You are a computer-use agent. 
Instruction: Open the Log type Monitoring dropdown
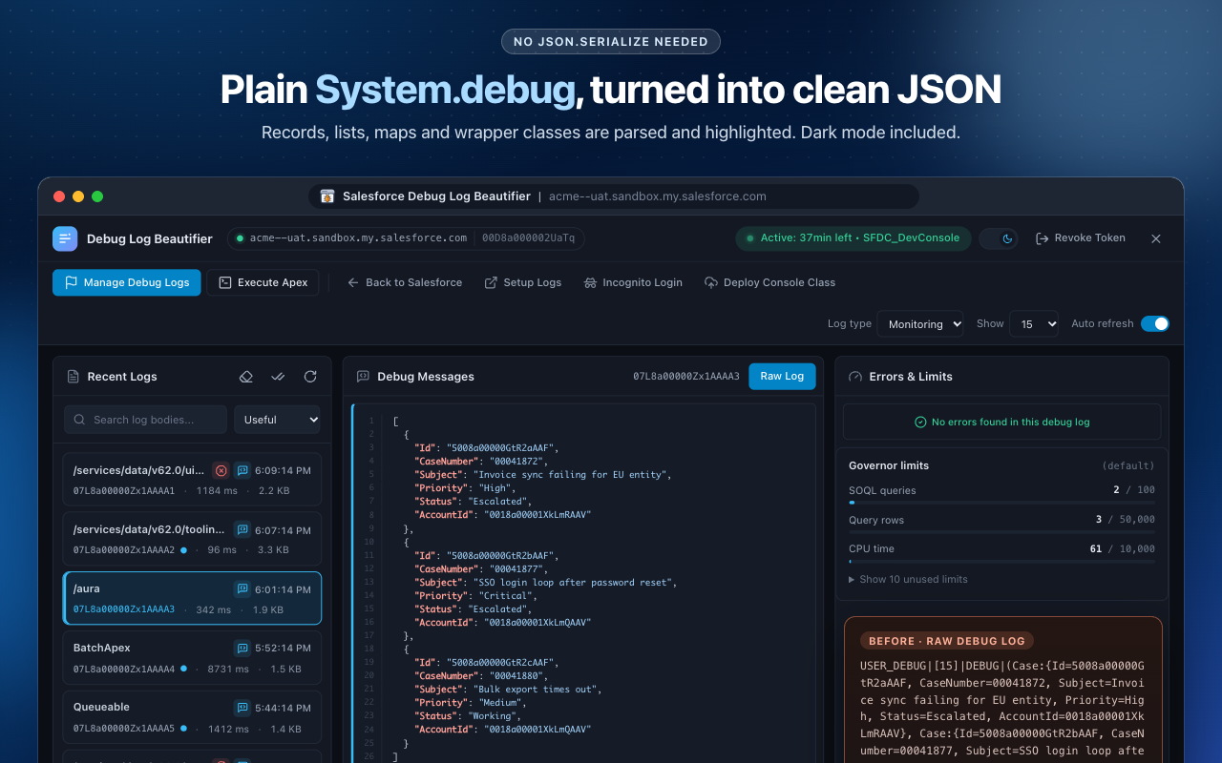920,324
